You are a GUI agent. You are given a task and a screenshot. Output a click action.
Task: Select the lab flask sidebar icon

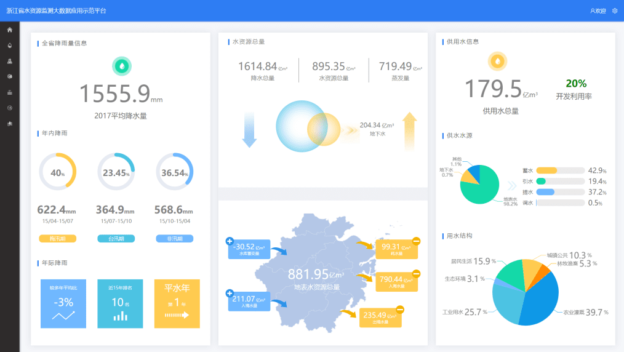[9, 61]
